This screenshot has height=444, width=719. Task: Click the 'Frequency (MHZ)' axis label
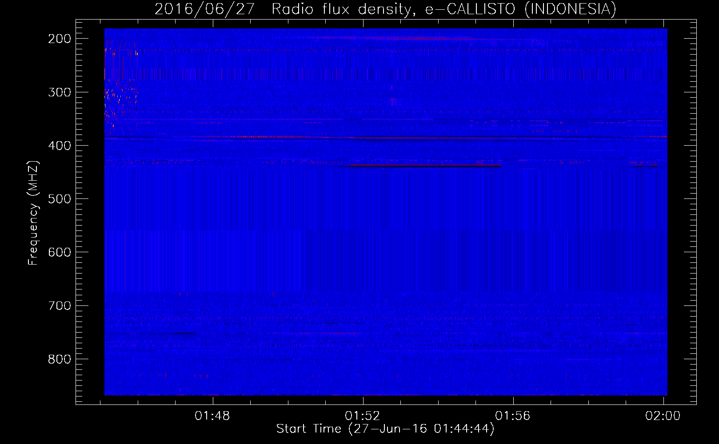[33, 213]
